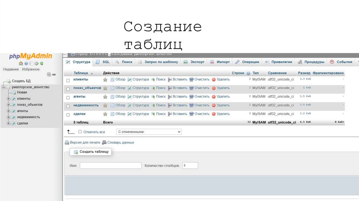Image resolution: width=359 pixels, height=201 pixels.
Task: Click the Новая table icon in tree
Action: coord(14,92)
